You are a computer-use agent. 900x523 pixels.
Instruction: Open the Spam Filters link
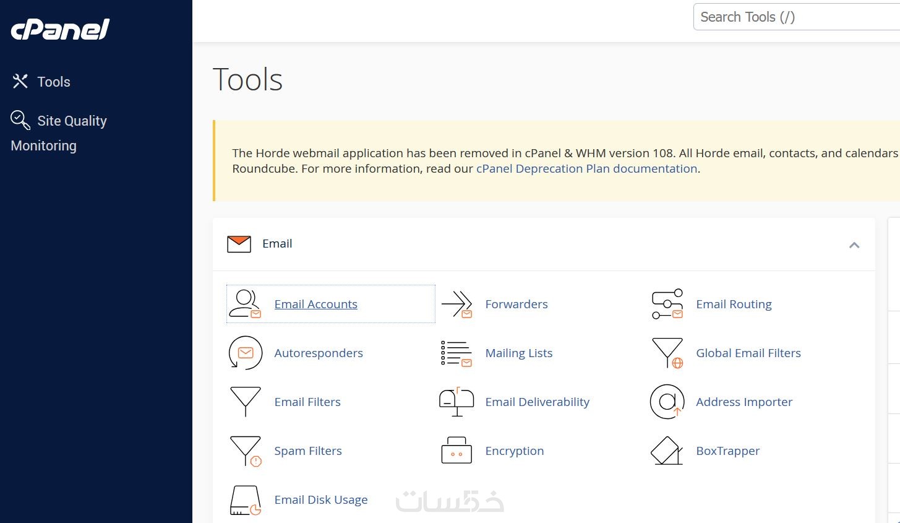click(307, 451)
